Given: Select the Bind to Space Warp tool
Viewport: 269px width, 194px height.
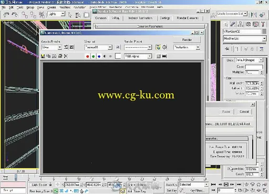Looking at the screenshot, I should 42,15.
